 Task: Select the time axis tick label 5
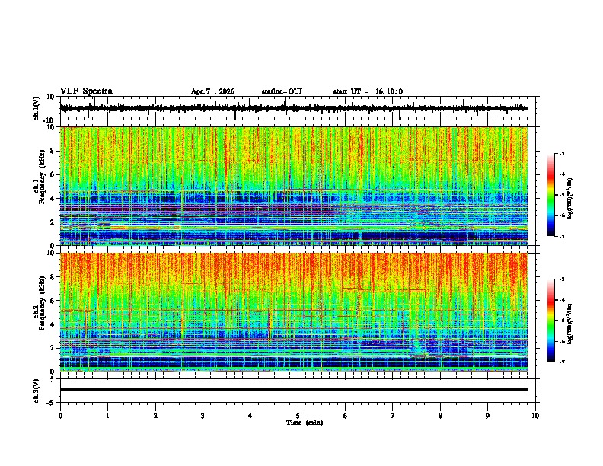(298, 416)
